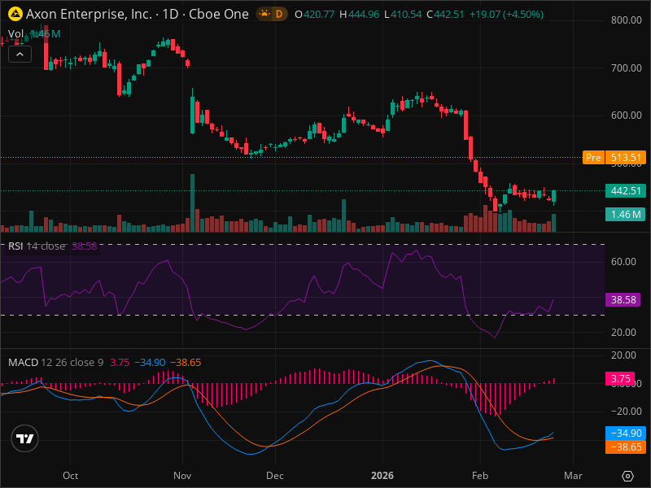Screen dimensions: 651x488
Task: Click the RSI 60.00 scale label
Action: pos(623,261)
